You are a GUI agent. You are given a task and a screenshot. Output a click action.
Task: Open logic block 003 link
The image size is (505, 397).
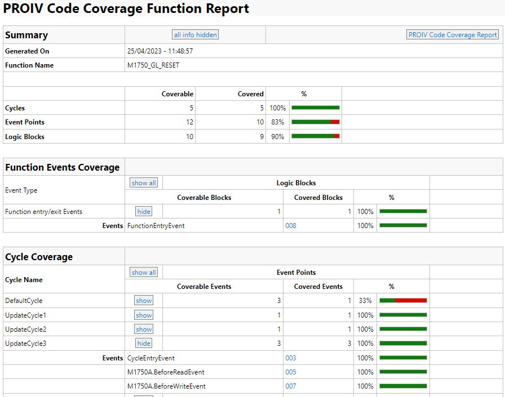(290, 358)
